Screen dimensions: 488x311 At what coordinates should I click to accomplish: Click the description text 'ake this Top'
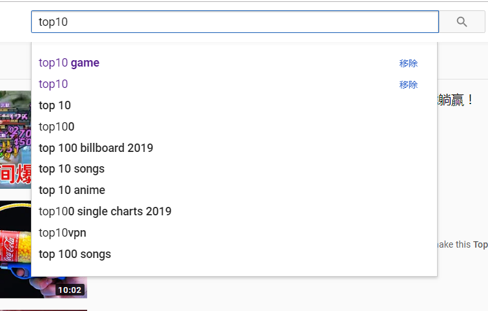click(462, 244)
